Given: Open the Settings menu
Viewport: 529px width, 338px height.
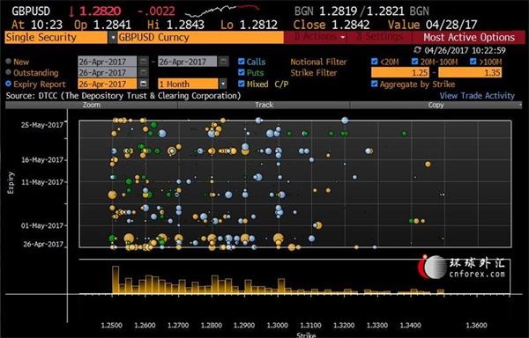Looking at the screenshot, I should [379, 37].
